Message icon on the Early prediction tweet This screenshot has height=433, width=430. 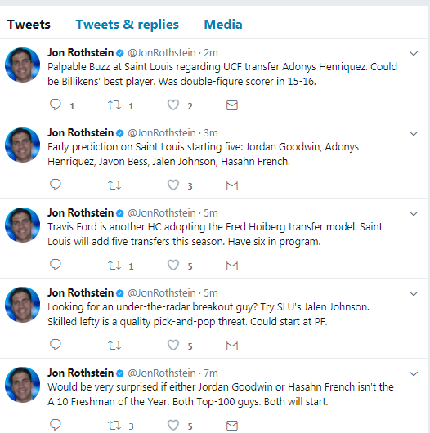pyautogui.click(x=232, y=185)
